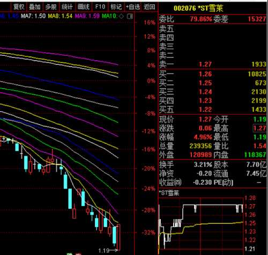Click the MA7 indicator label
The height and width of the screenshot is (255, 268).
tap(33, 16)
